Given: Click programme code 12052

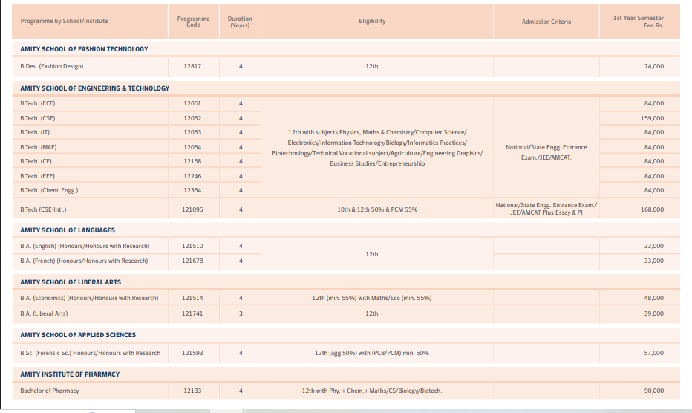Looking at the screenshot, I should click(192, 118).
